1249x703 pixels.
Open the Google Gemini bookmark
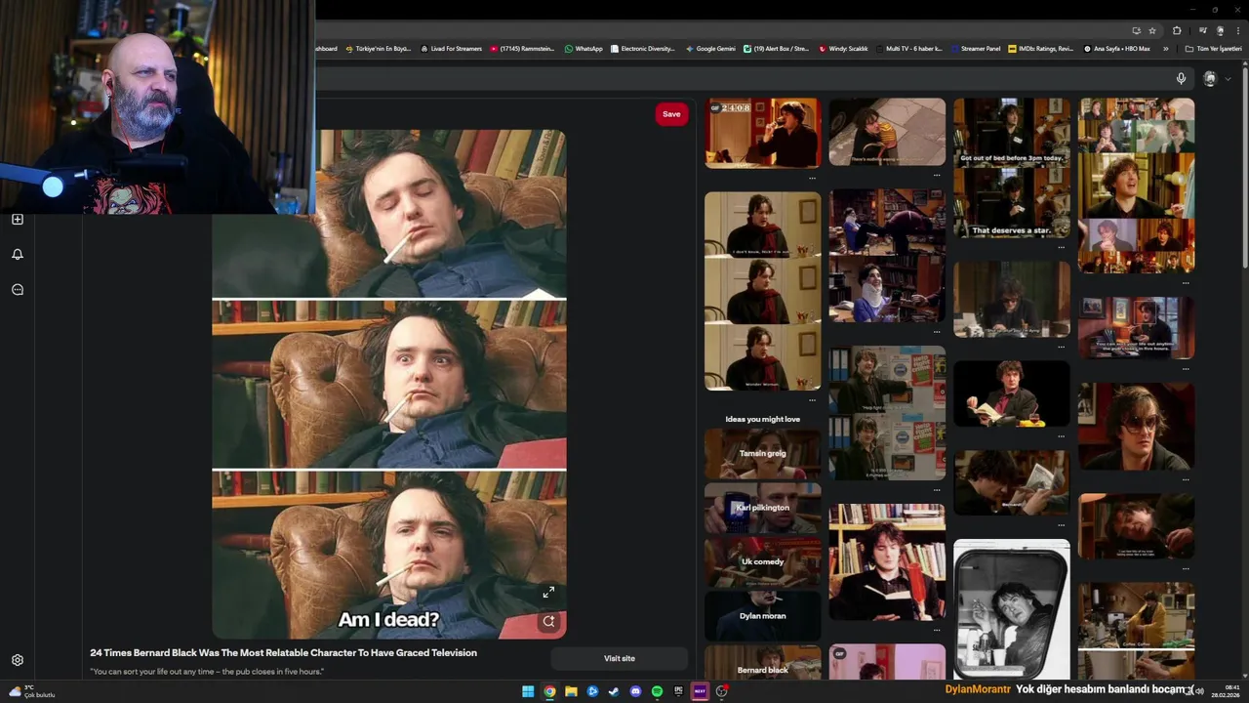pyautogui.click(x=710, y=49)
